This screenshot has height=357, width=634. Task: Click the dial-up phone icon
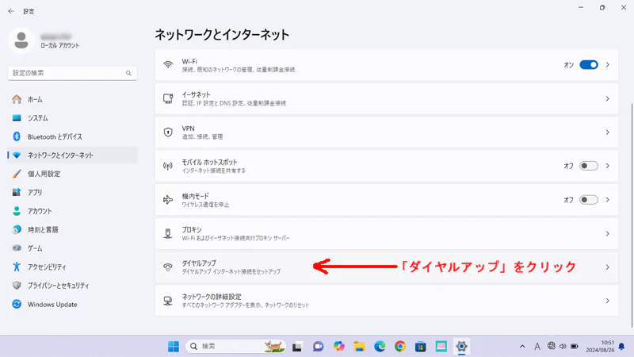click(168, 267)
